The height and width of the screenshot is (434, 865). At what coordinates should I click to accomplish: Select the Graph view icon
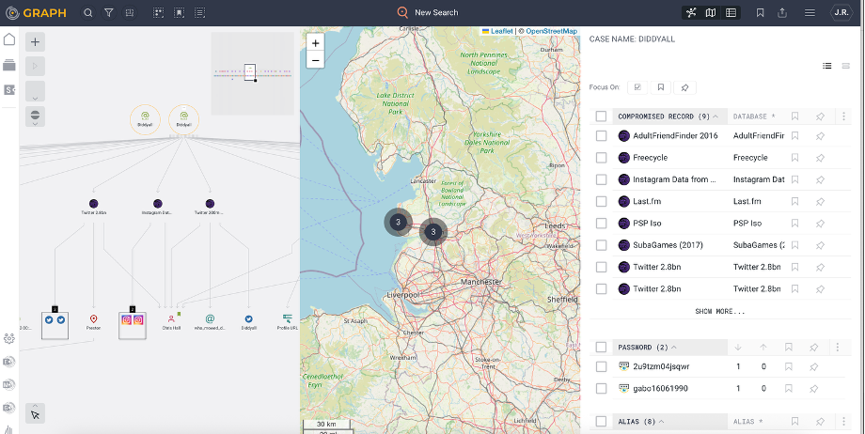[691, 13]
